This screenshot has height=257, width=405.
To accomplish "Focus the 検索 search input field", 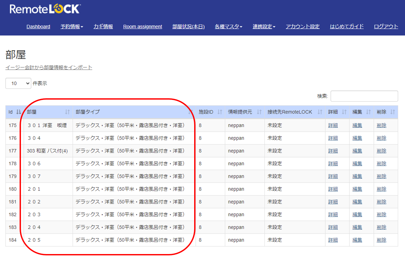I will [364, 96].
